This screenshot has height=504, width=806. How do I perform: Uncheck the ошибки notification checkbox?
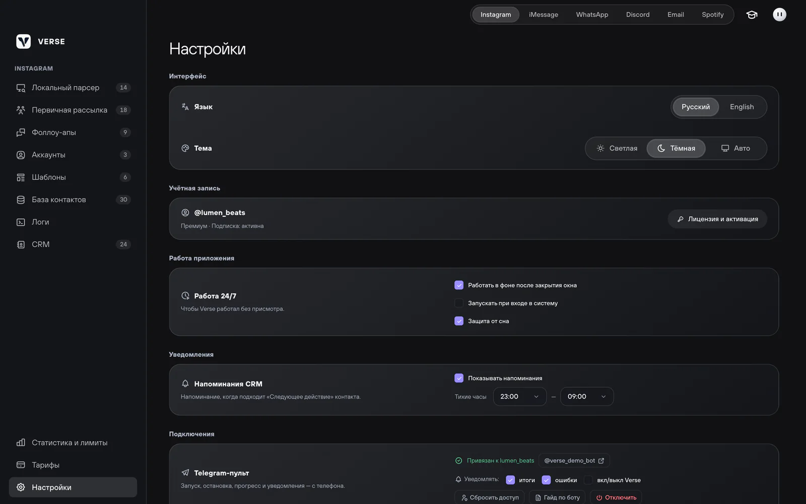coord(546,480)
